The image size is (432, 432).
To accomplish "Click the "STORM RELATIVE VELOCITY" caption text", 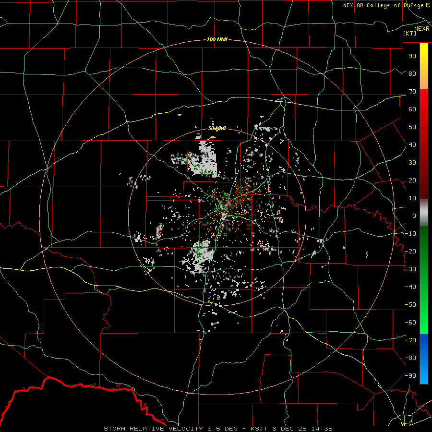I will 153,429.
